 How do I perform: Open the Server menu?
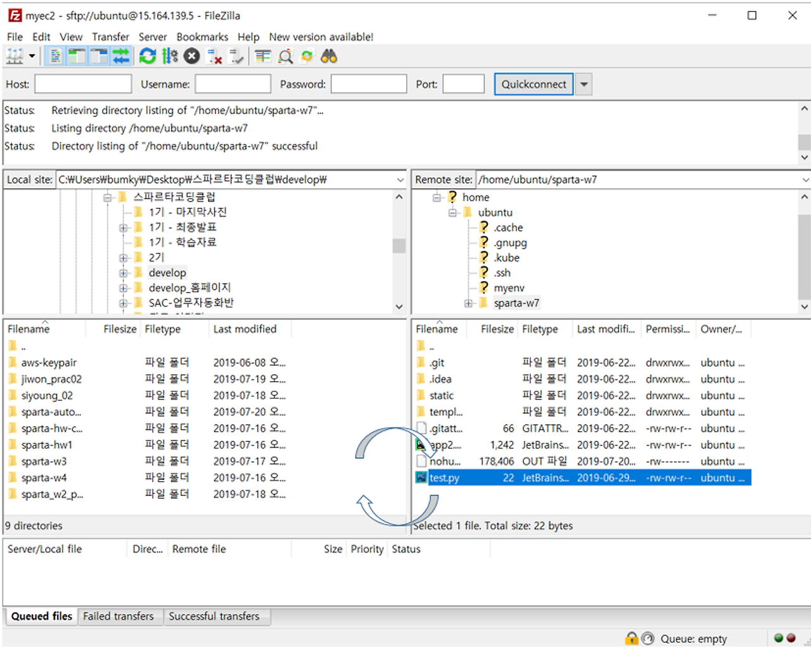tap(153, 37)
